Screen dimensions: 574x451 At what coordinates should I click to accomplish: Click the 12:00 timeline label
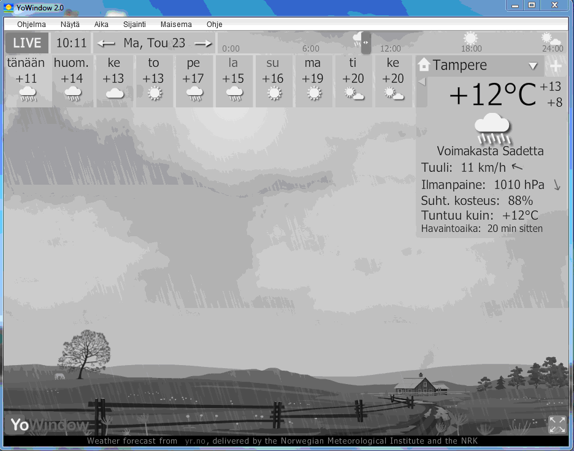[x=390, y=48]
